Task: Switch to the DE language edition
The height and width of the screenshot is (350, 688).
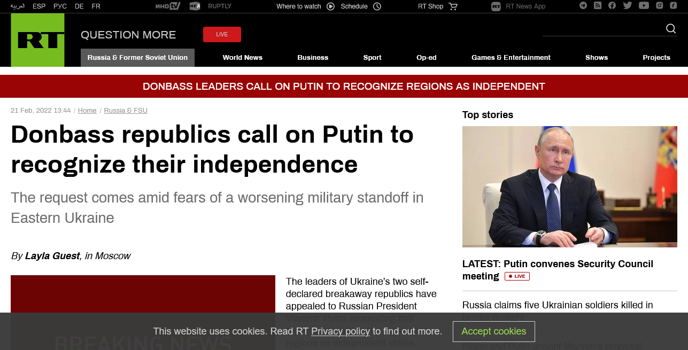Action: point(79,6)
